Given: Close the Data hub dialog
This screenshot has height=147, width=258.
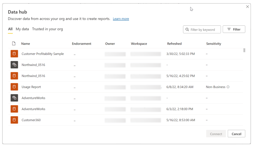Looking at the screenshot, I should (x=247, y=7).
